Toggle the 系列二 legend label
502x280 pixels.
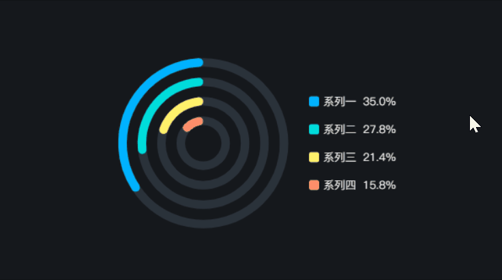point(340,130)
